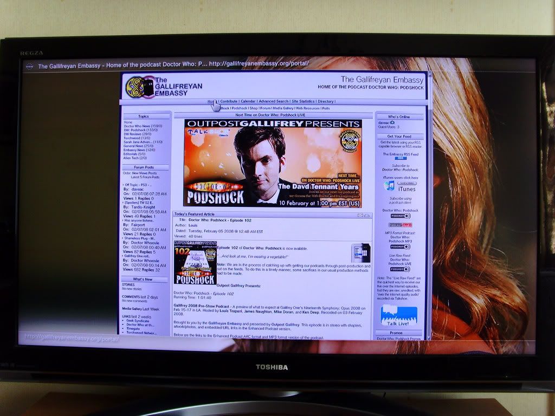Click the 'iTunes users click here' link
The width and height of the screenshot is (555, 416).
401,178
